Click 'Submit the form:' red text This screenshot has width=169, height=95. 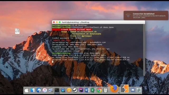[x=62, y=40]
